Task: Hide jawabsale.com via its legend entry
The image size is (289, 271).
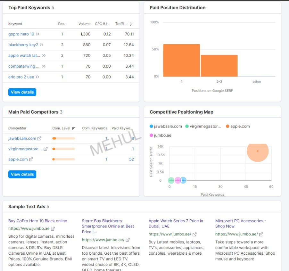Action: 166,126
